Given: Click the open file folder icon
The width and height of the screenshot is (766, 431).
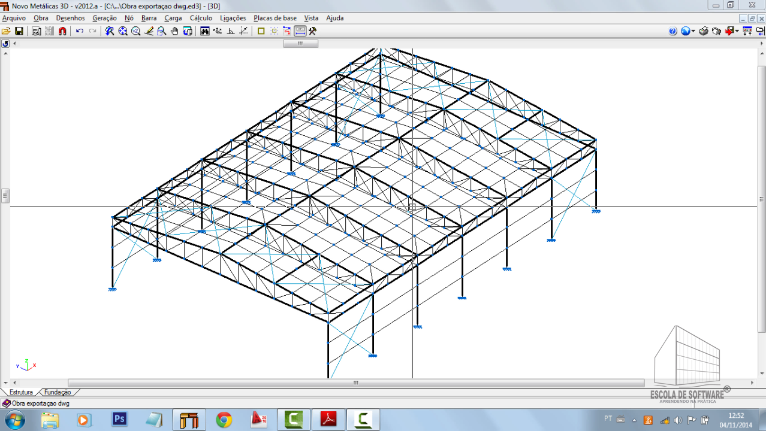Looking at the screenshot, I should pyautogui.click(x=7, y=31).
